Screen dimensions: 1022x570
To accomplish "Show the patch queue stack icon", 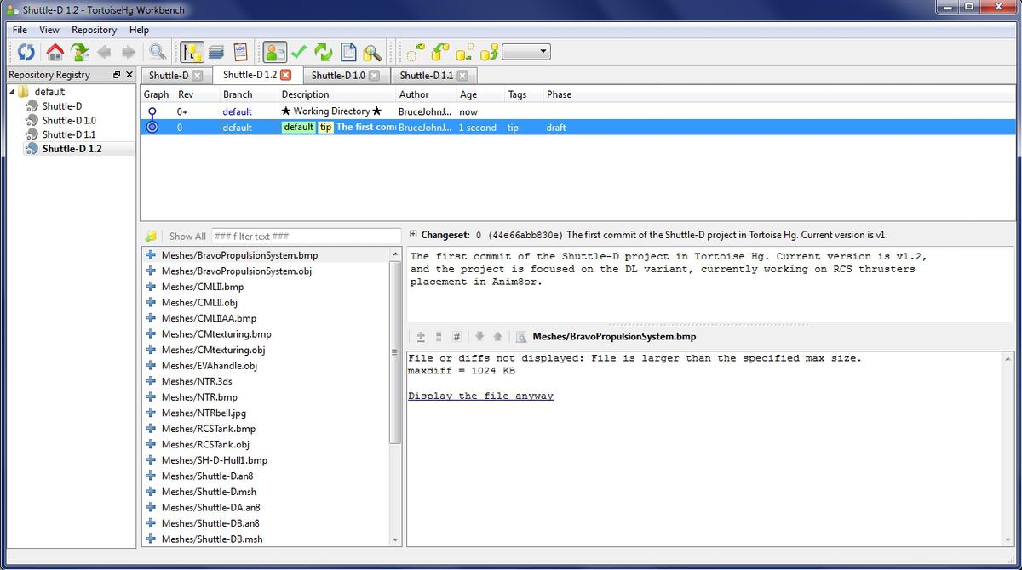I will click(x=216, y=52).
